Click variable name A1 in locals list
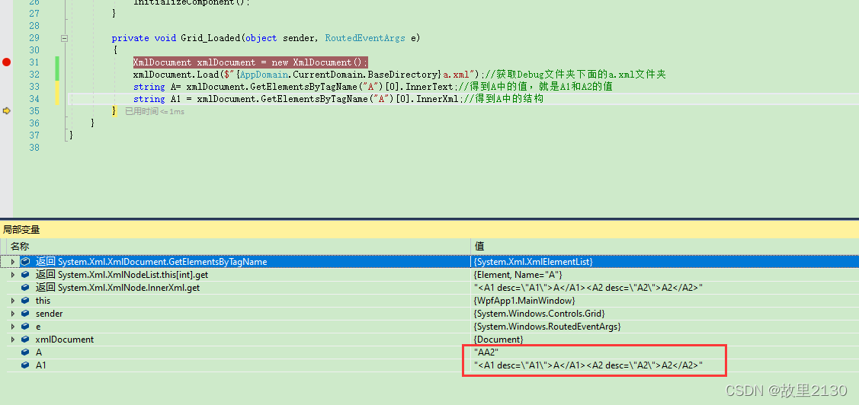 click(41, 365)
